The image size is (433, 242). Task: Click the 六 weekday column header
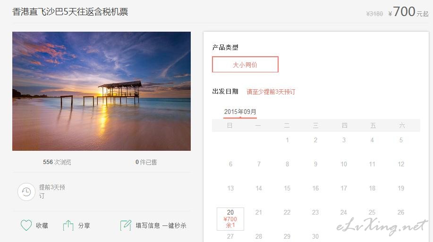click(402, 126)
